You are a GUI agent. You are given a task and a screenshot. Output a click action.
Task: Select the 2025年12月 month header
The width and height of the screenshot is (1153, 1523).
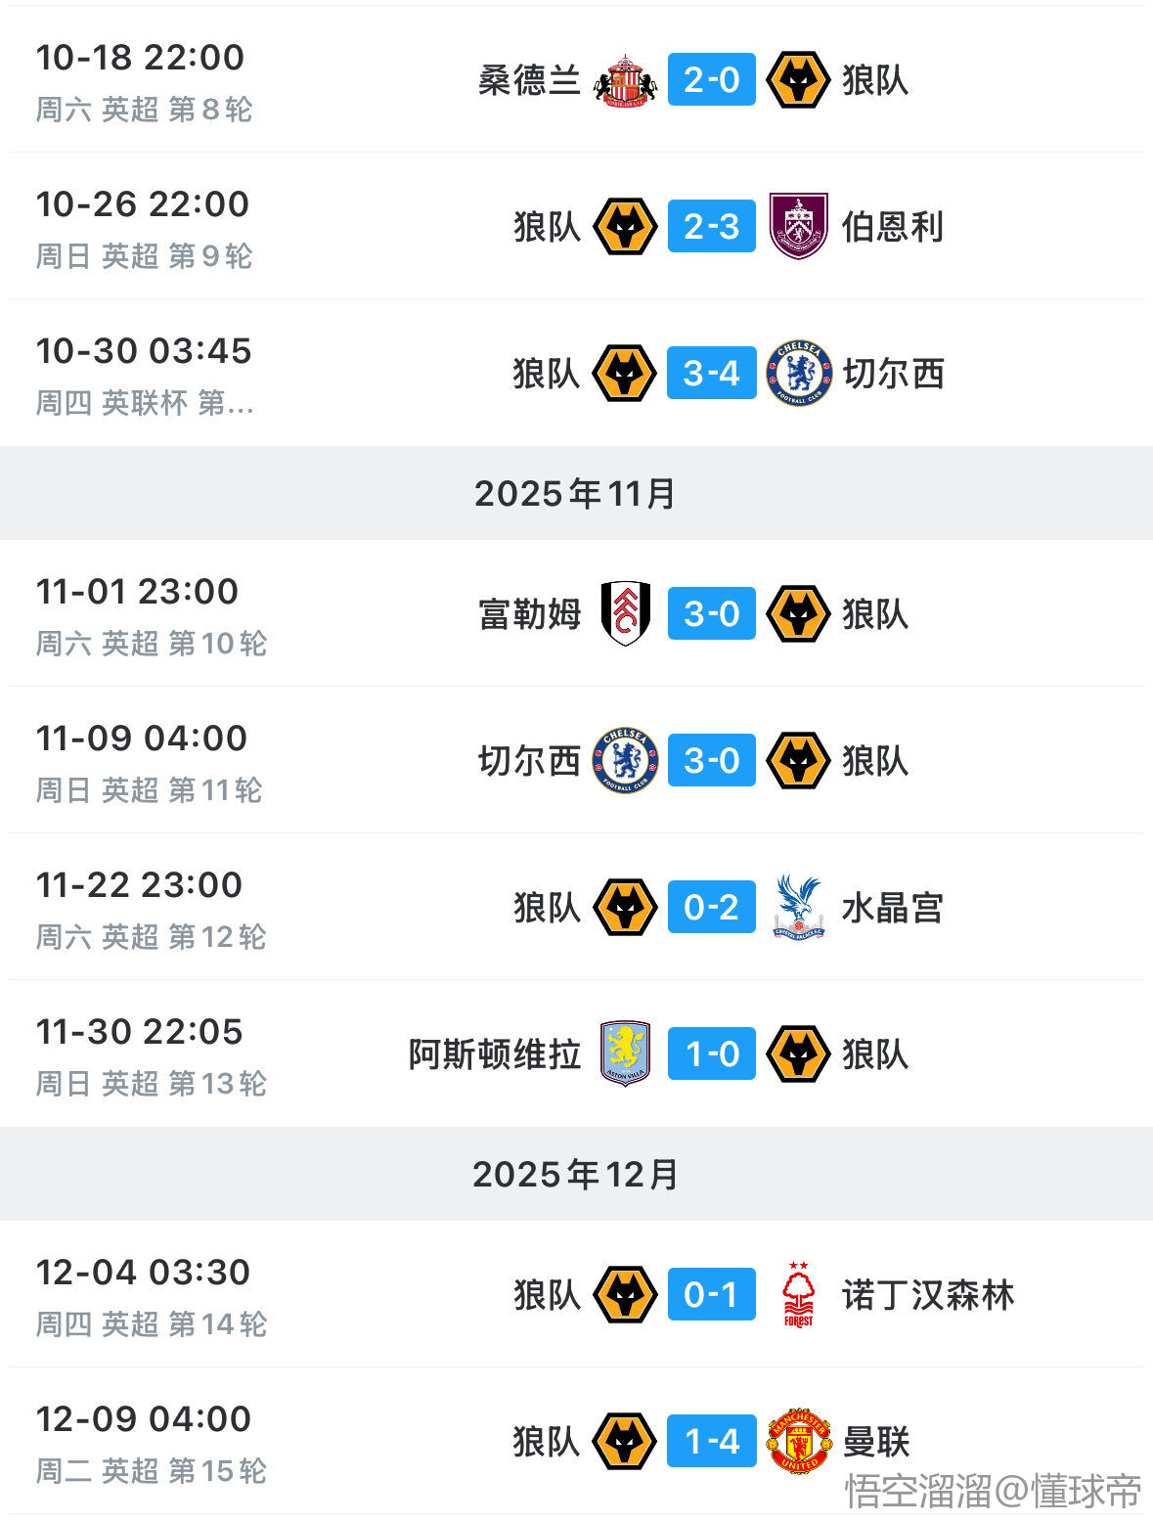tap(575, 1175)
